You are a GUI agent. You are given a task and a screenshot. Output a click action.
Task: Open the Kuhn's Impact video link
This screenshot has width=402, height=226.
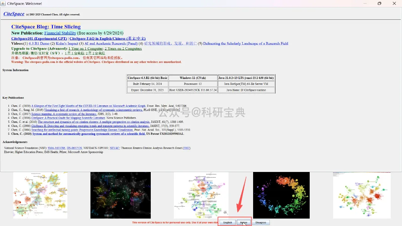[67, 44]
